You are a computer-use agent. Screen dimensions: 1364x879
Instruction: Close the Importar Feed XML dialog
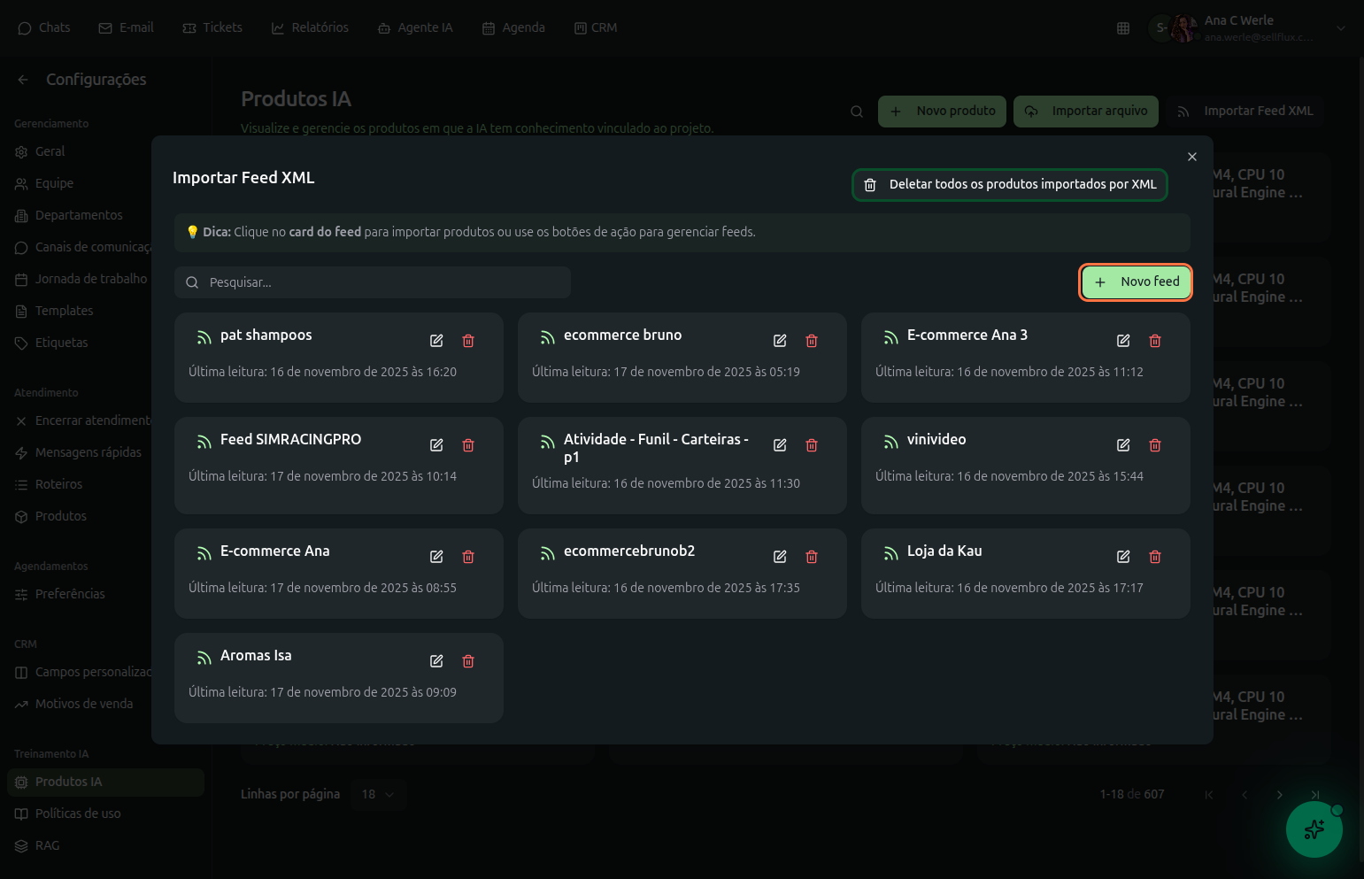click(x=1192, y=157)
